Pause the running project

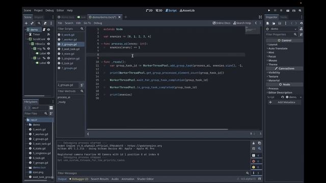pos(275,10)
